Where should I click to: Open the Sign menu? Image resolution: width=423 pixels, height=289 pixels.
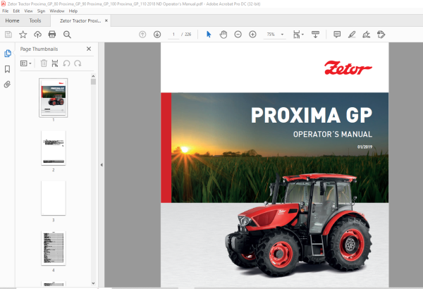[41, 11]
